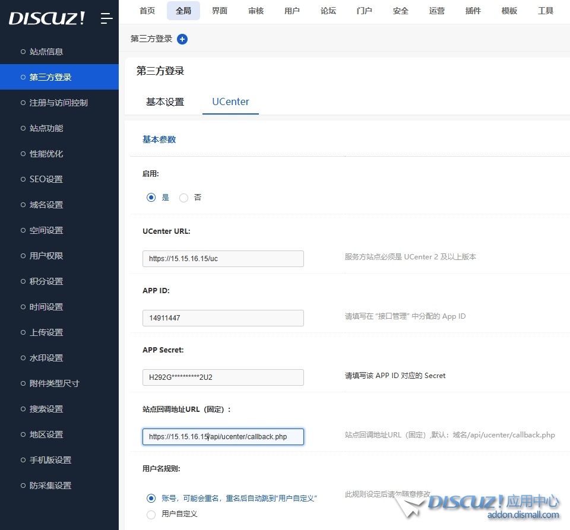Switch to the UCenter tab
This screenshot has width=570, height=530.
tap(230, 101)
